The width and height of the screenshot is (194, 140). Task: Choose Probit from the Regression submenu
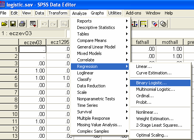coord(160,102)
